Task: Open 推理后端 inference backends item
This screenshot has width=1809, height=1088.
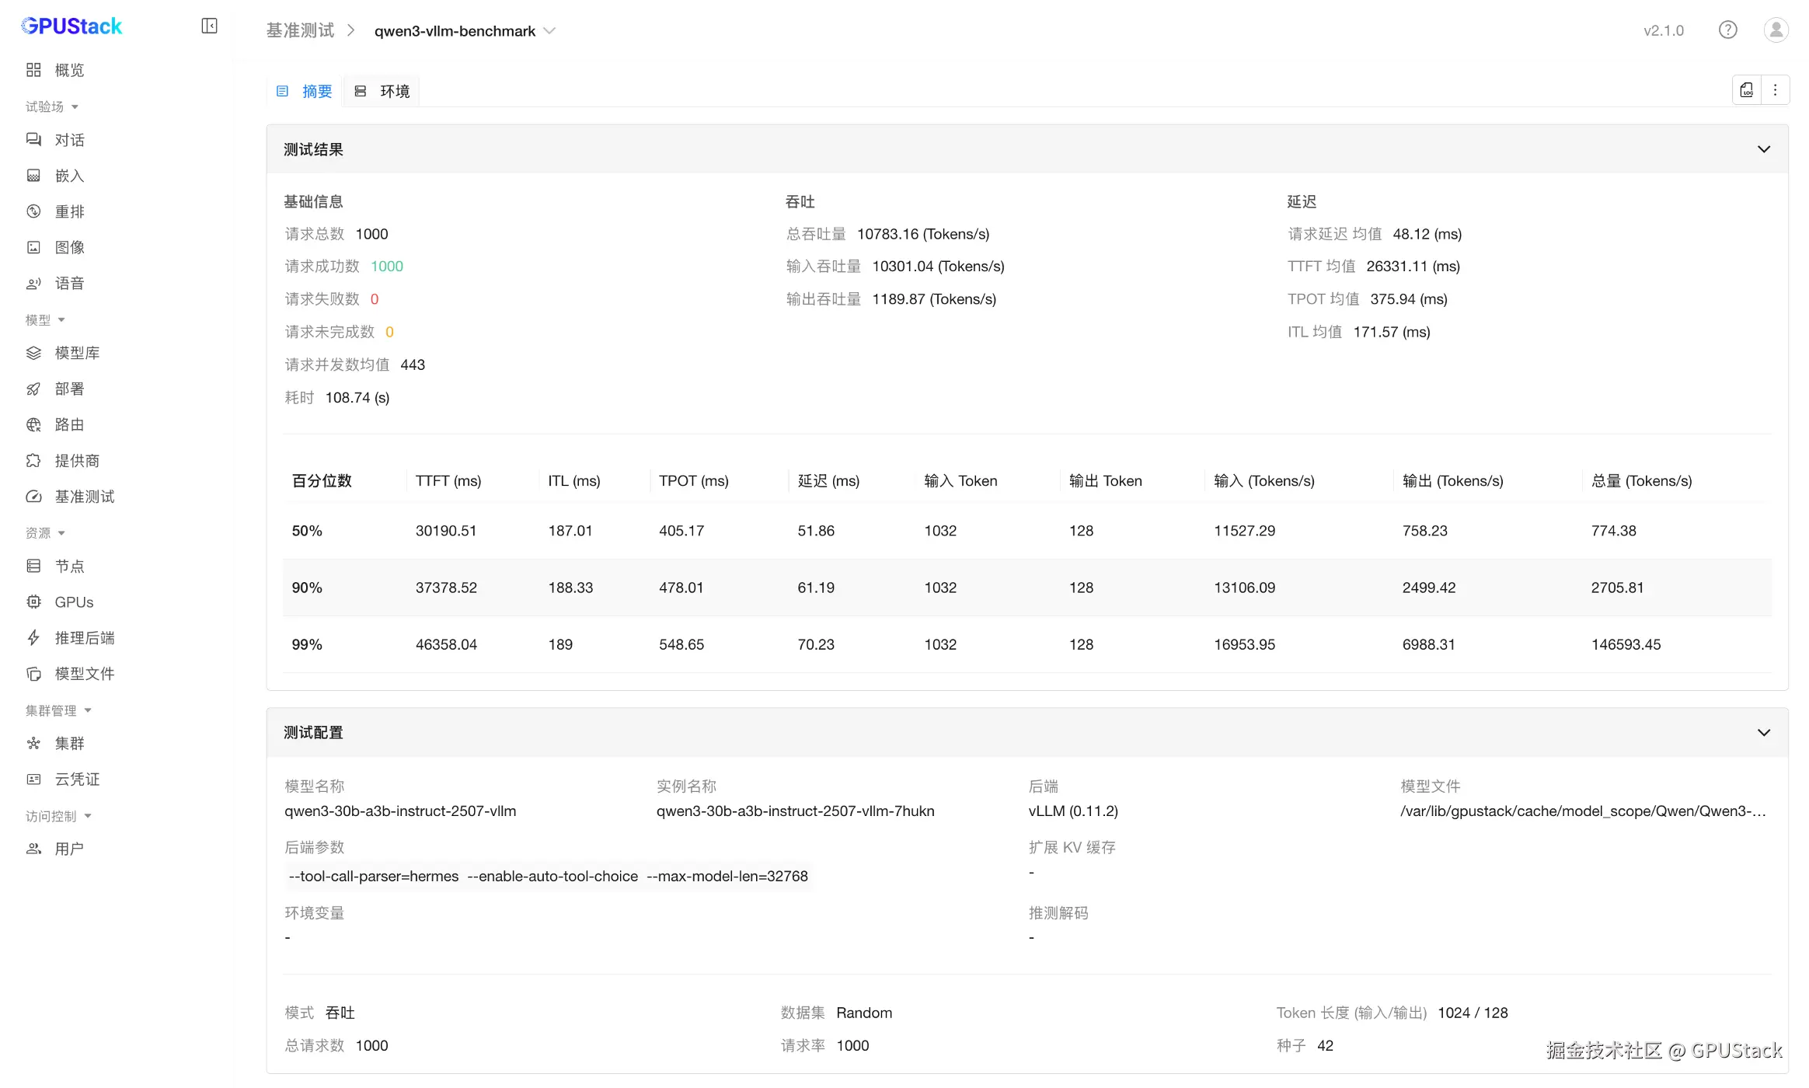Action: [x=84, y=638]
